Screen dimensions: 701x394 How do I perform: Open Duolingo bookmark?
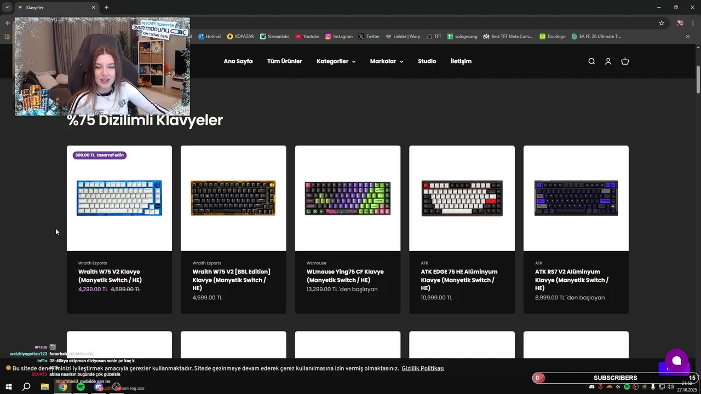[x=552, y=37]
